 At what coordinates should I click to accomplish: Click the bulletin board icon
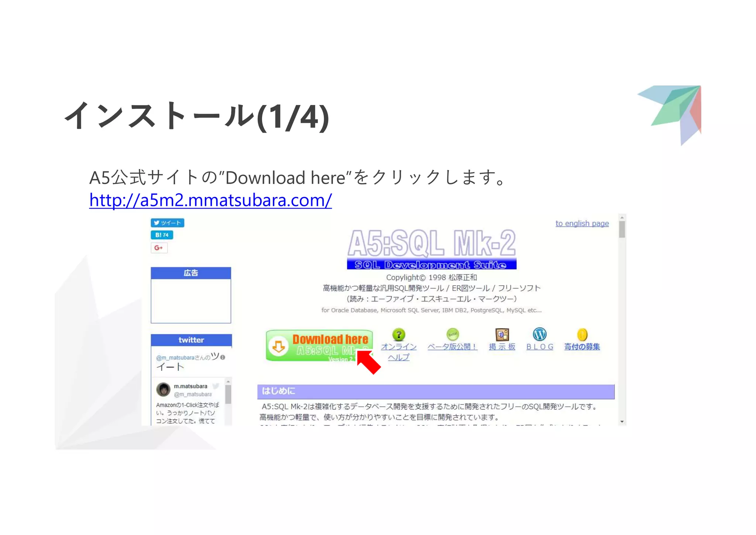[502, 335]
